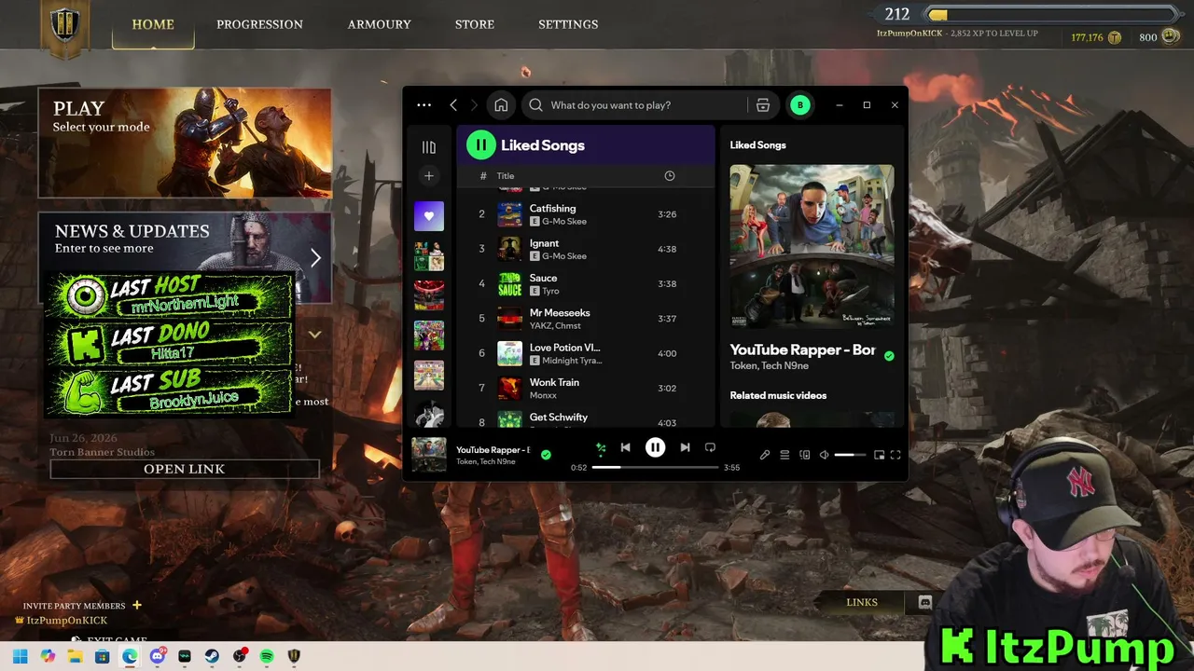Open Microsoft Edge from the taskbar

pyautogui.click(x=130, y=656)
